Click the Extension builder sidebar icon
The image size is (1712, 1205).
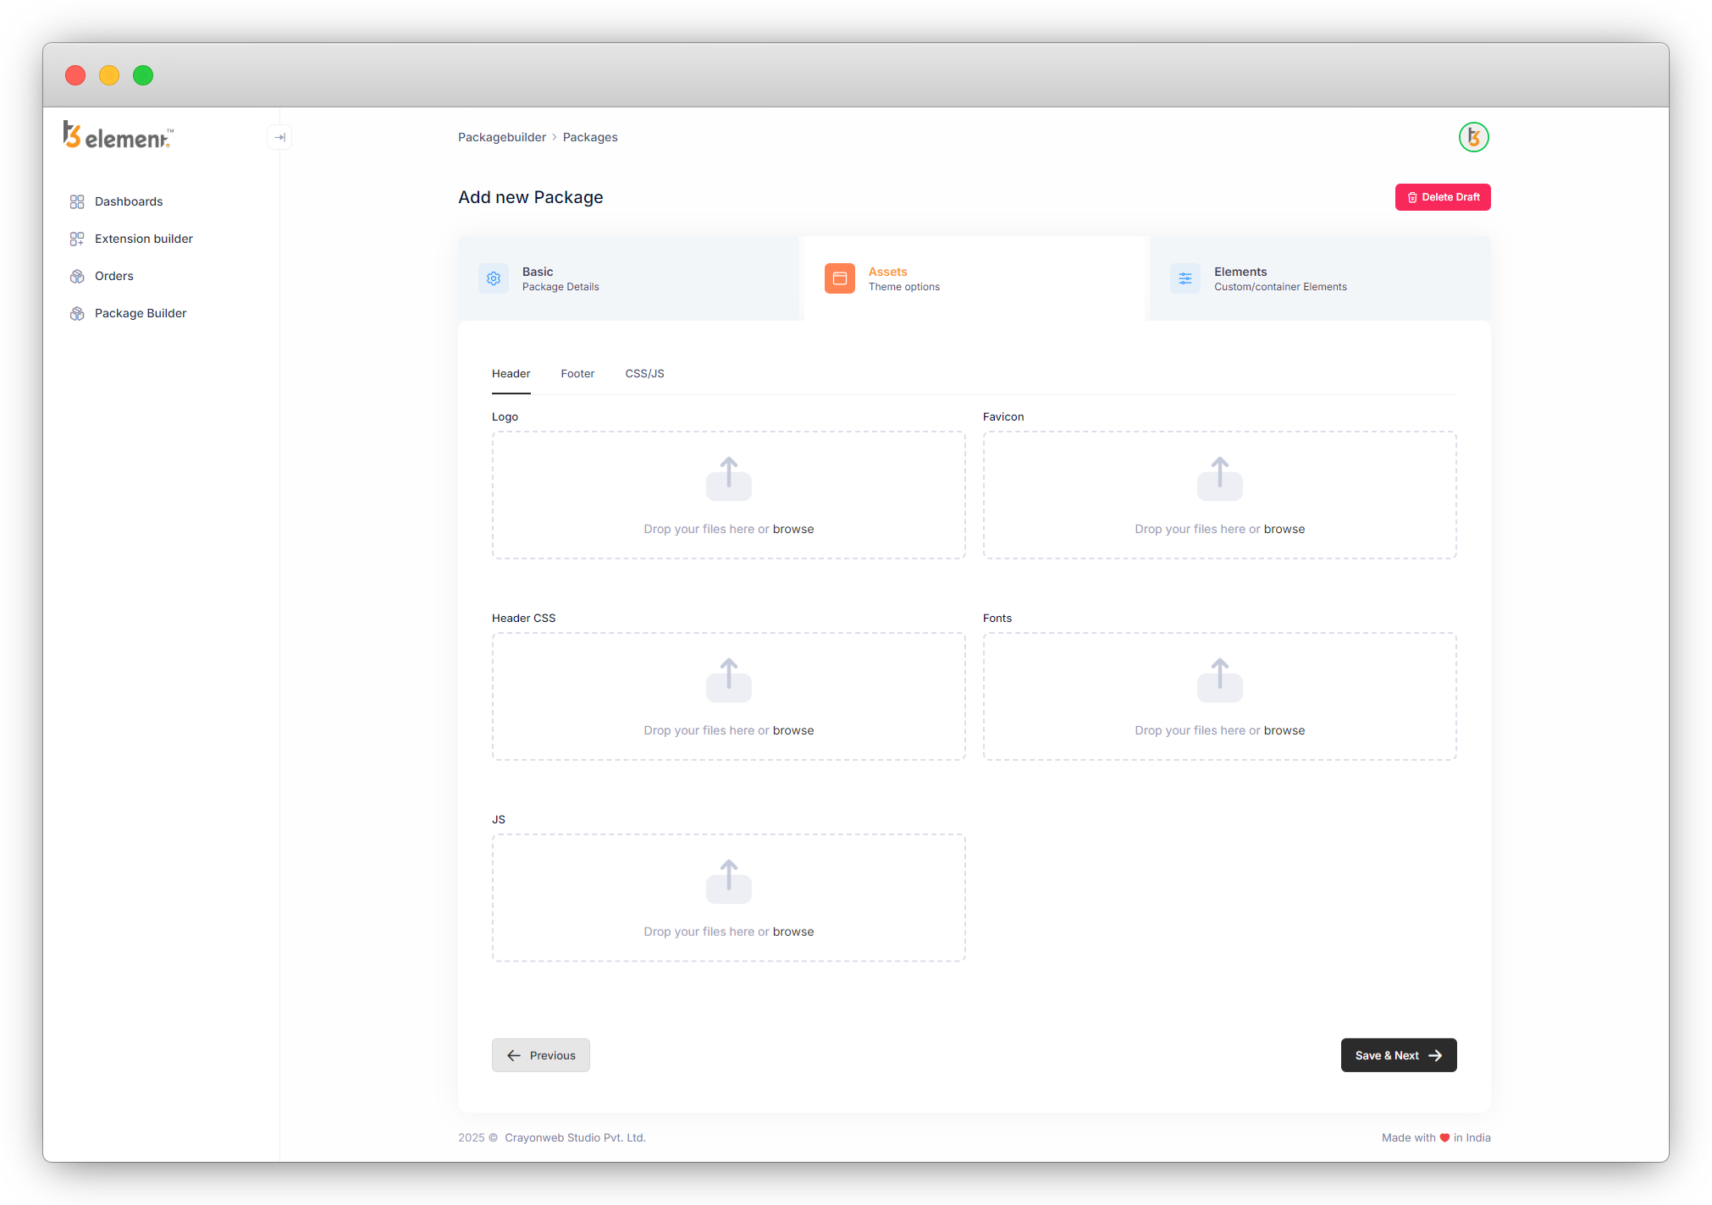point(77,239)
